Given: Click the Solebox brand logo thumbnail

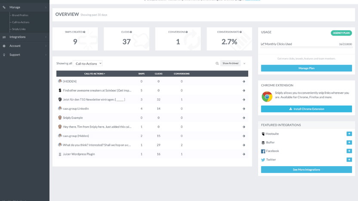Looking at the screenshot, I should point(60,91).
